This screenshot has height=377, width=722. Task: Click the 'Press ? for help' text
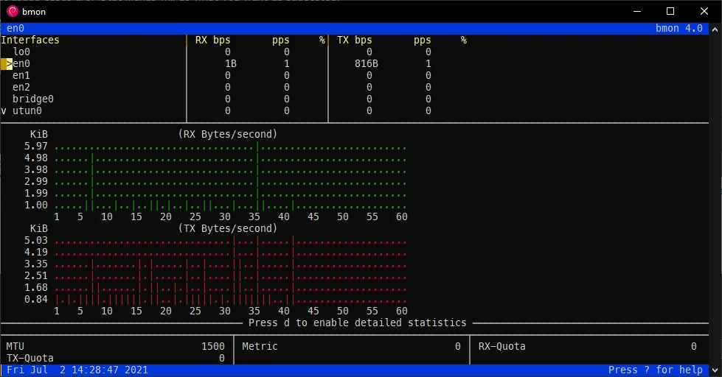(x=656, y=370)
